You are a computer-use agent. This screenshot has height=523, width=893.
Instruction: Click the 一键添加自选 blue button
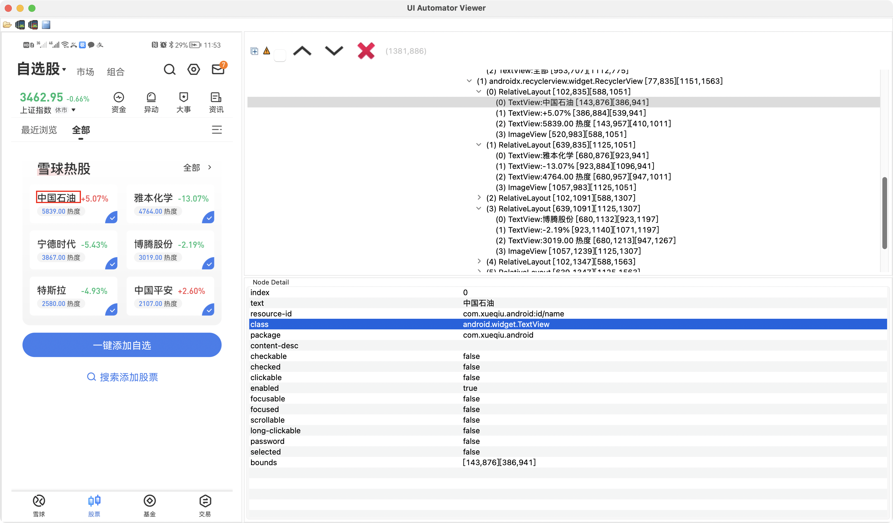tap(122, 345)
